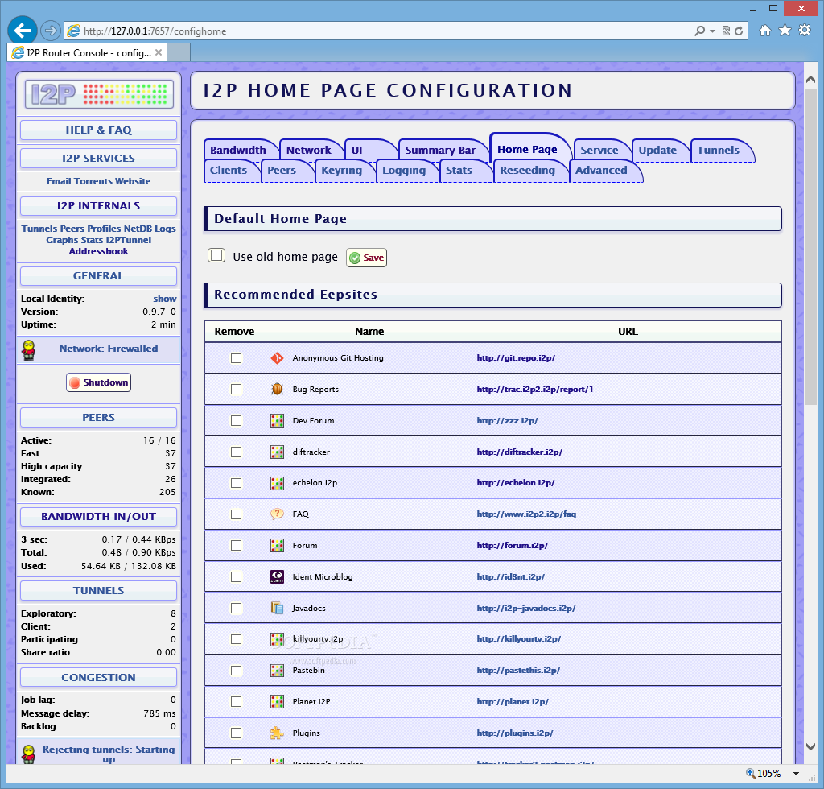The image size is (824, 789).
Task: Open the zoom level dropdown arrow
Action: point(796,773)
